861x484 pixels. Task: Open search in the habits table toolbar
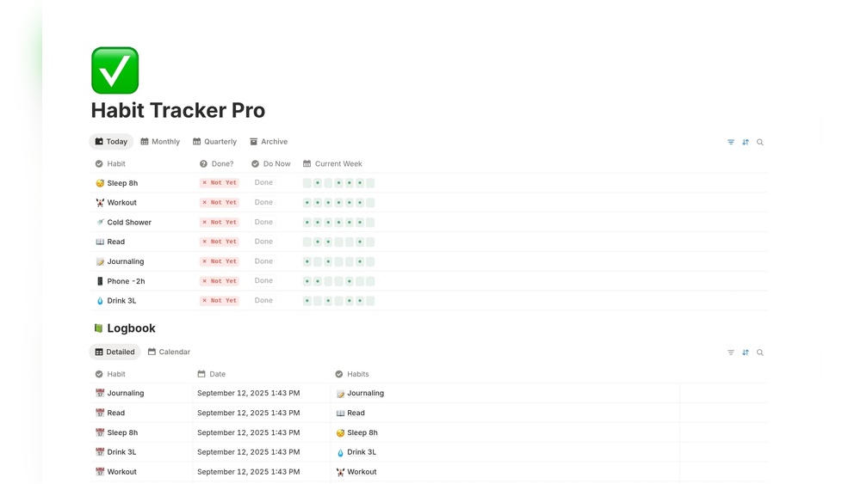(760, 143)
